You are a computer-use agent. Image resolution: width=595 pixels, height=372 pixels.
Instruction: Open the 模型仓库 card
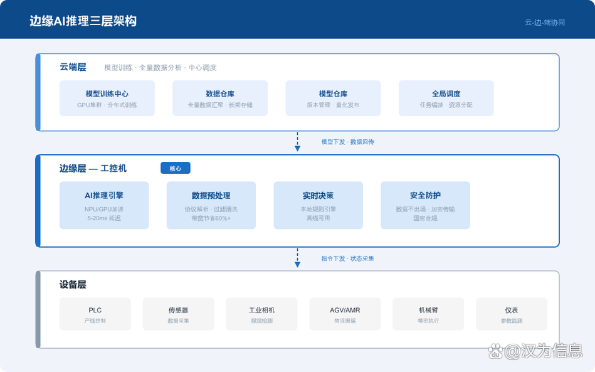(x=333, y=98)
